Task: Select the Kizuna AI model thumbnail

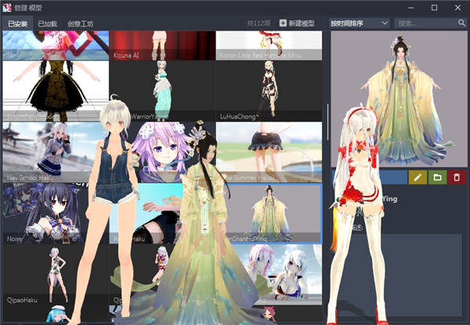Action: (162, 45)
